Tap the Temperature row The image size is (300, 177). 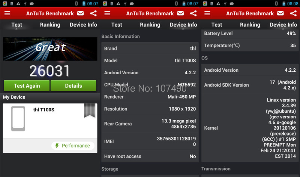pyautogui.click(x=250, y=45)
